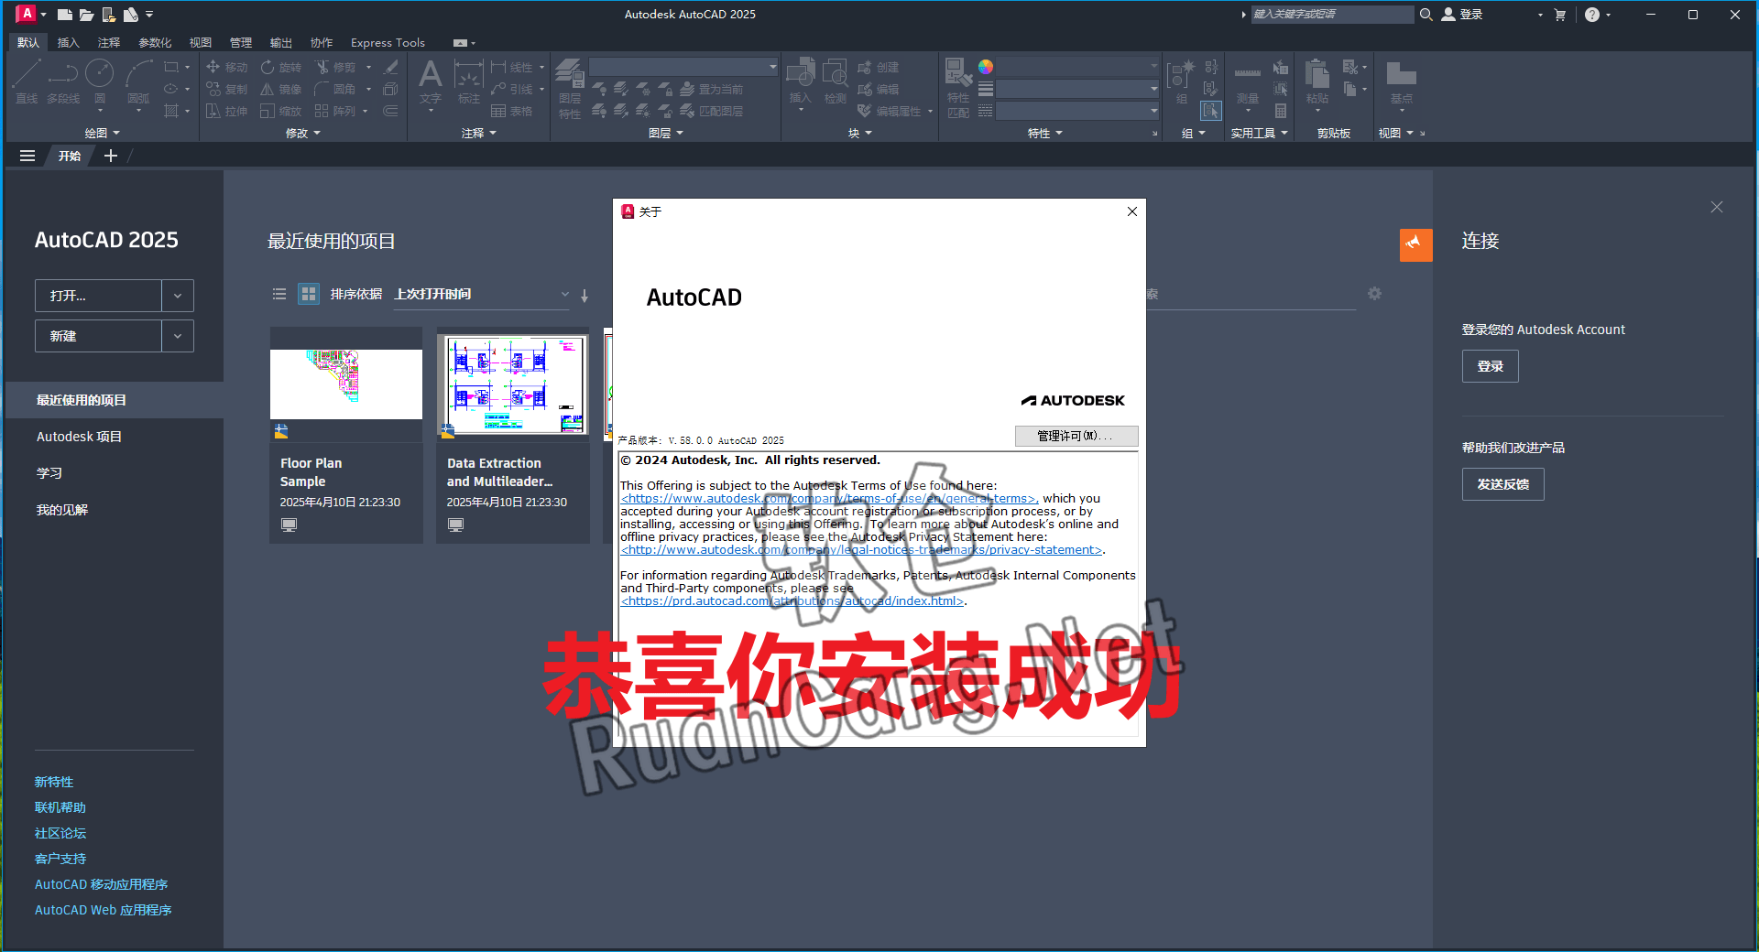Screen dimensions: 1759x952
Task: Click the Fillet (圆角) tool
Action: [335, 89]
